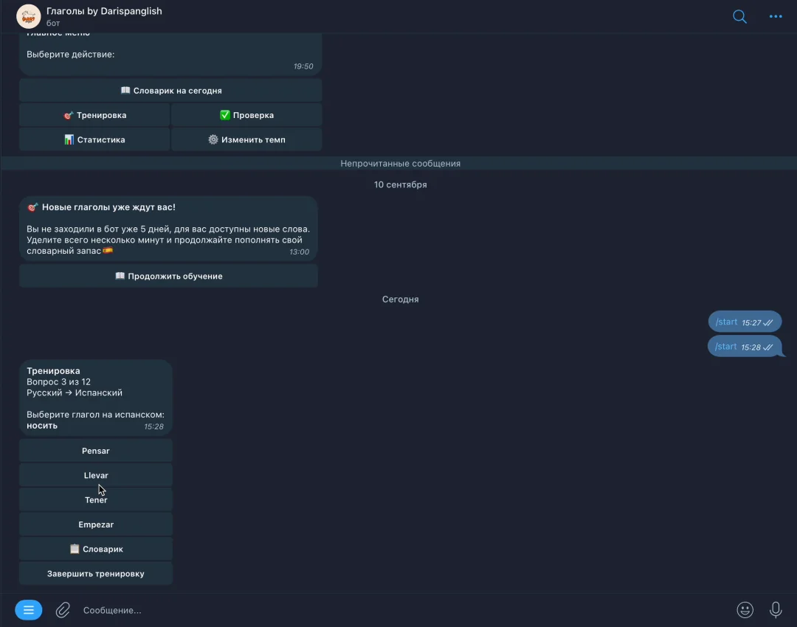The width and height of the screenshot is (797, 627).
Task: Click the quiz word носить
Action: coord(42,426)
